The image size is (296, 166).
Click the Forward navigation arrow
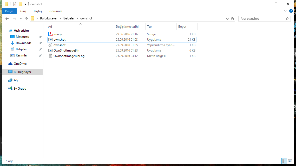(15, 18)
